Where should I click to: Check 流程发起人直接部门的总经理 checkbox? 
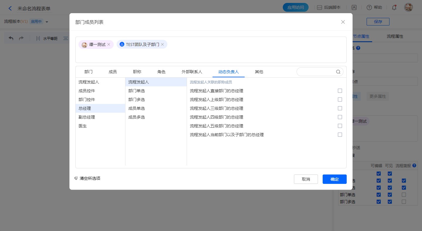[340, 91]
